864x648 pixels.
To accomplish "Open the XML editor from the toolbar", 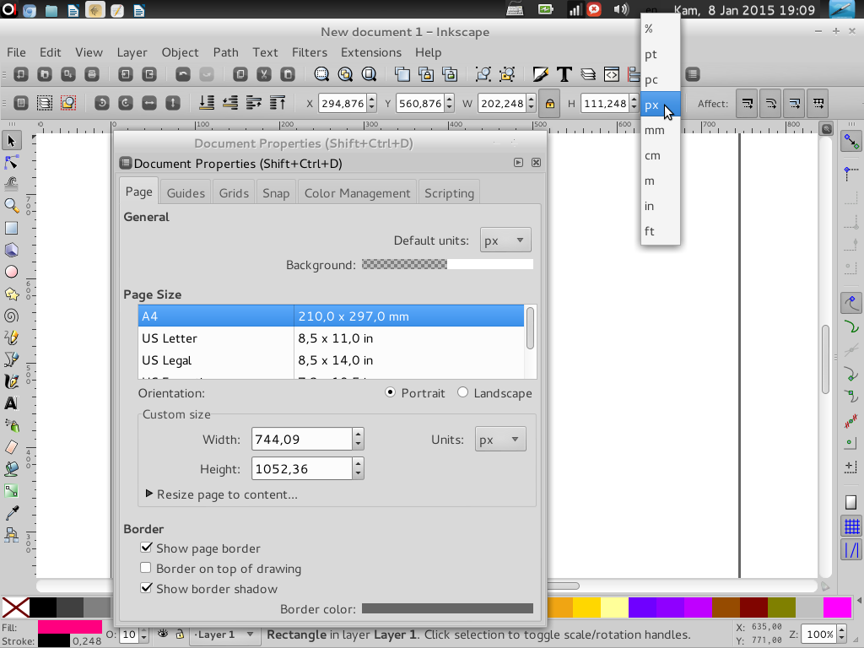I will click(611, 74).
